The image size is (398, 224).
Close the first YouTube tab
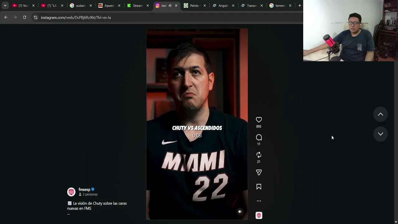coord(33,6)
